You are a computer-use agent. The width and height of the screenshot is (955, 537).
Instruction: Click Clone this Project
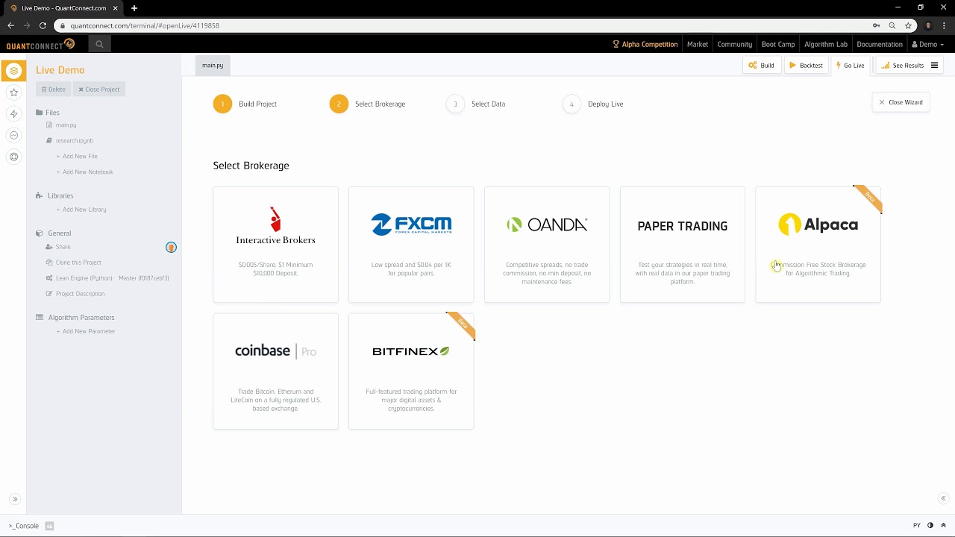click(73, 263)
